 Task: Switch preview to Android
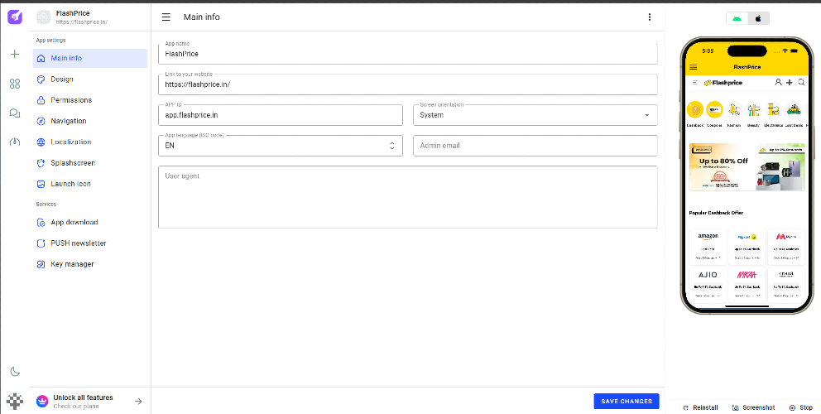(737, 18)
